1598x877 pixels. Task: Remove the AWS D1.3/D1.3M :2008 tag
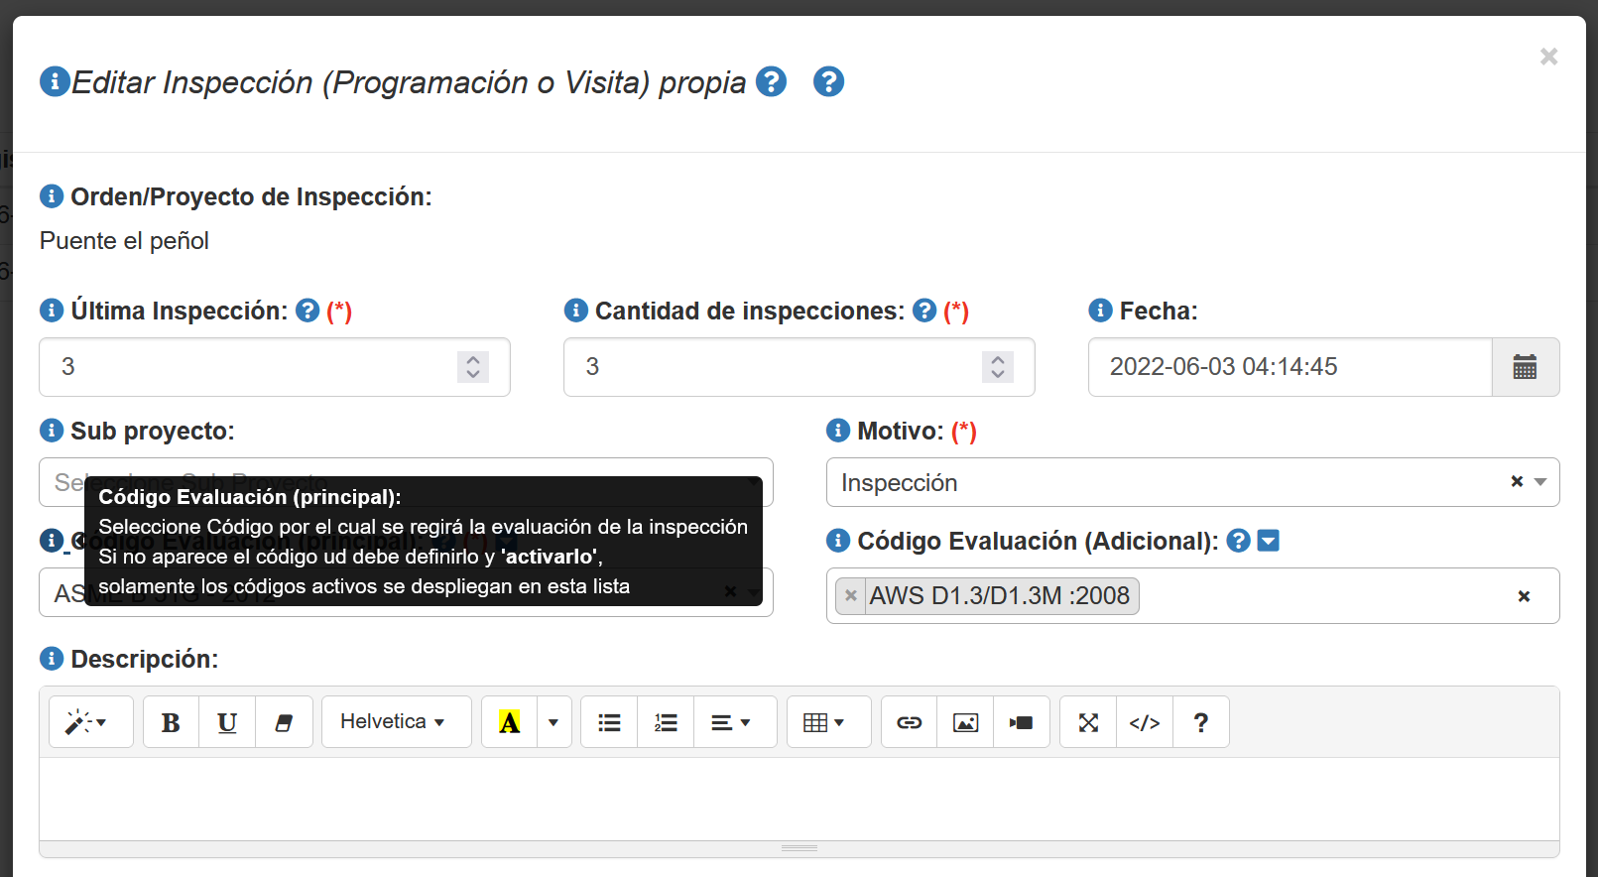click(x=850, y=596)
